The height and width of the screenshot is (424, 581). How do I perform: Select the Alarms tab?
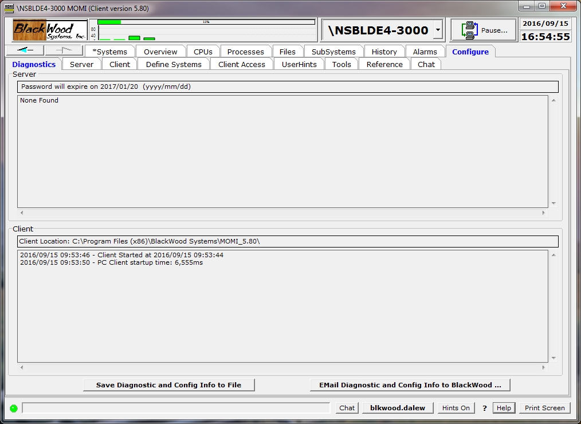click(x=425, y=52)
